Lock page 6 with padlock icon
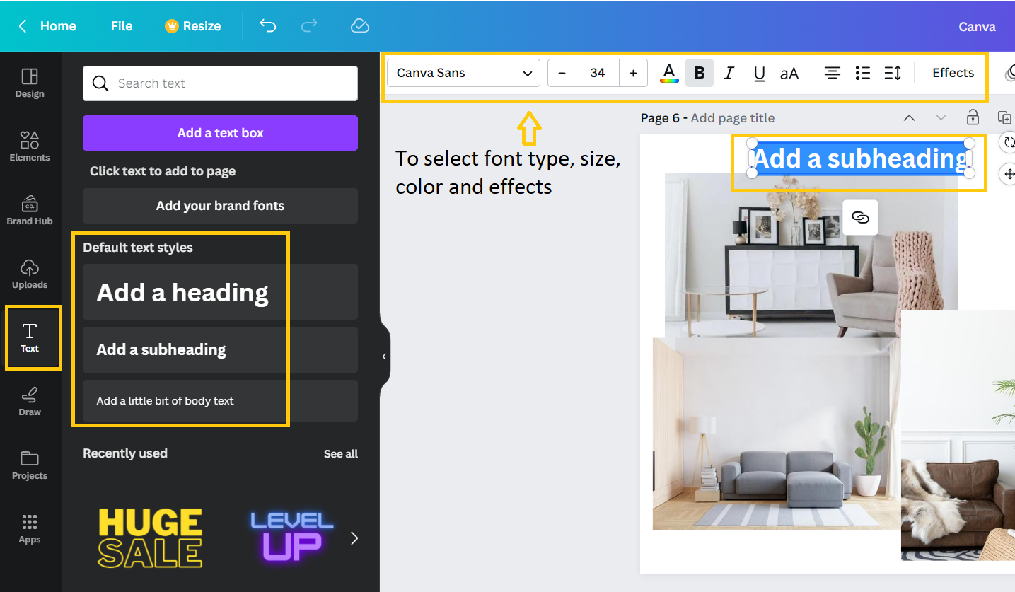Image resolution: width=1015 pixels, height=592 pixels. 973,117
